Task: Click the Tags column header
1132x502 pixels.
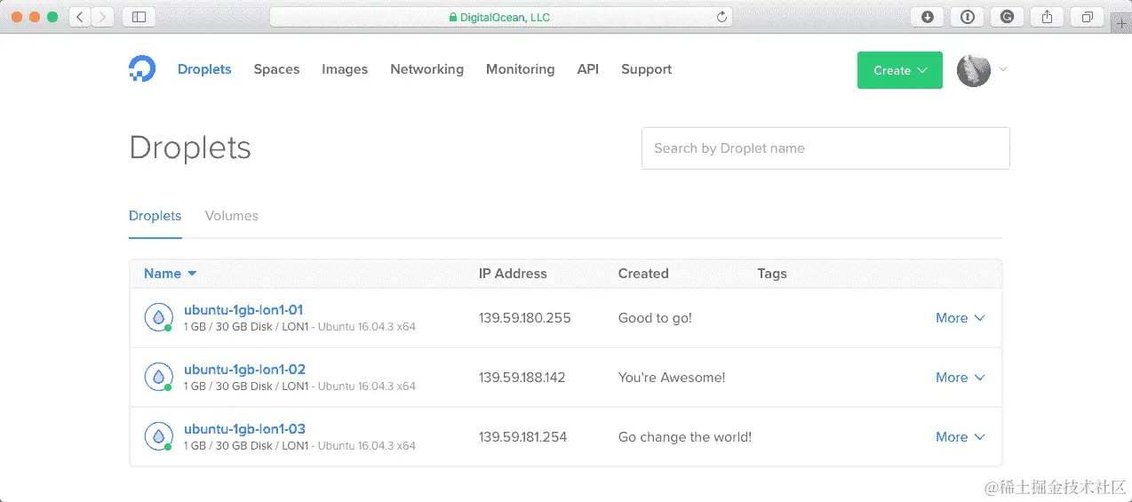Action: coord(772,274)
